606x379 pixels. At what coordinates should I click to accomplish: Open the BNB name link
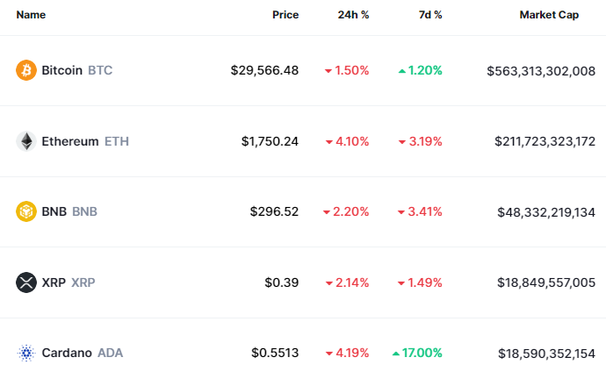69,211
